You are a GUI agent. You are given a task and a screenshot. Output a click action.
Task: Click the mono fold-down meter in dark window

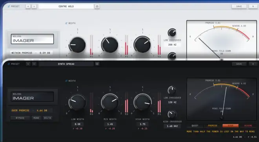[x=221, y=99]
